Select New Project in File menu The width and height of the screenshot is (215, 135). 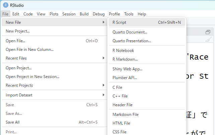click(18, 31)
